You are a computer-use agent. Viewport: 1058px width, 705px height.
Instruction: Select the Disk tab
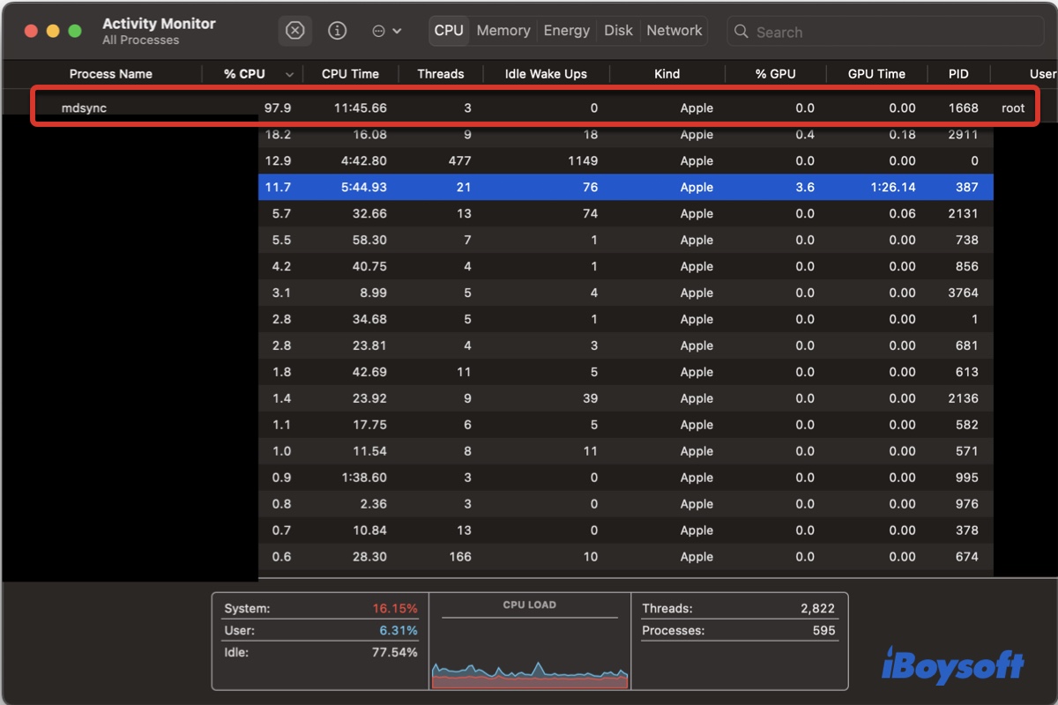(618, 31)
